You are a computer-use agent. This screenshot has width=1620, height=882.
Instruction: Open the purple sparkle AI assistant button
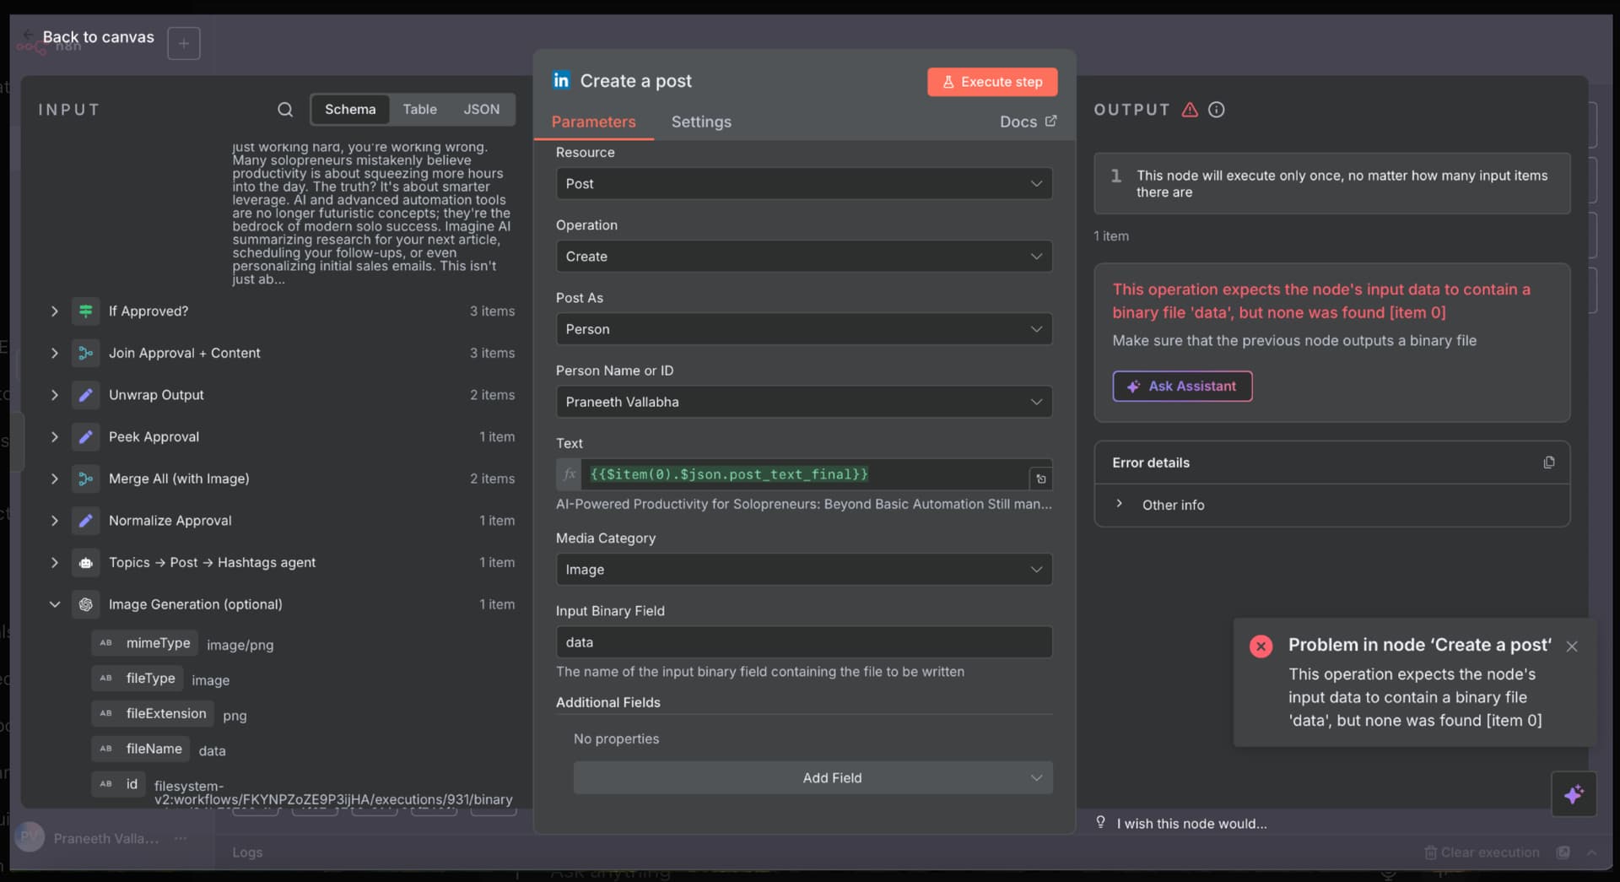[x=1573, y=794]
